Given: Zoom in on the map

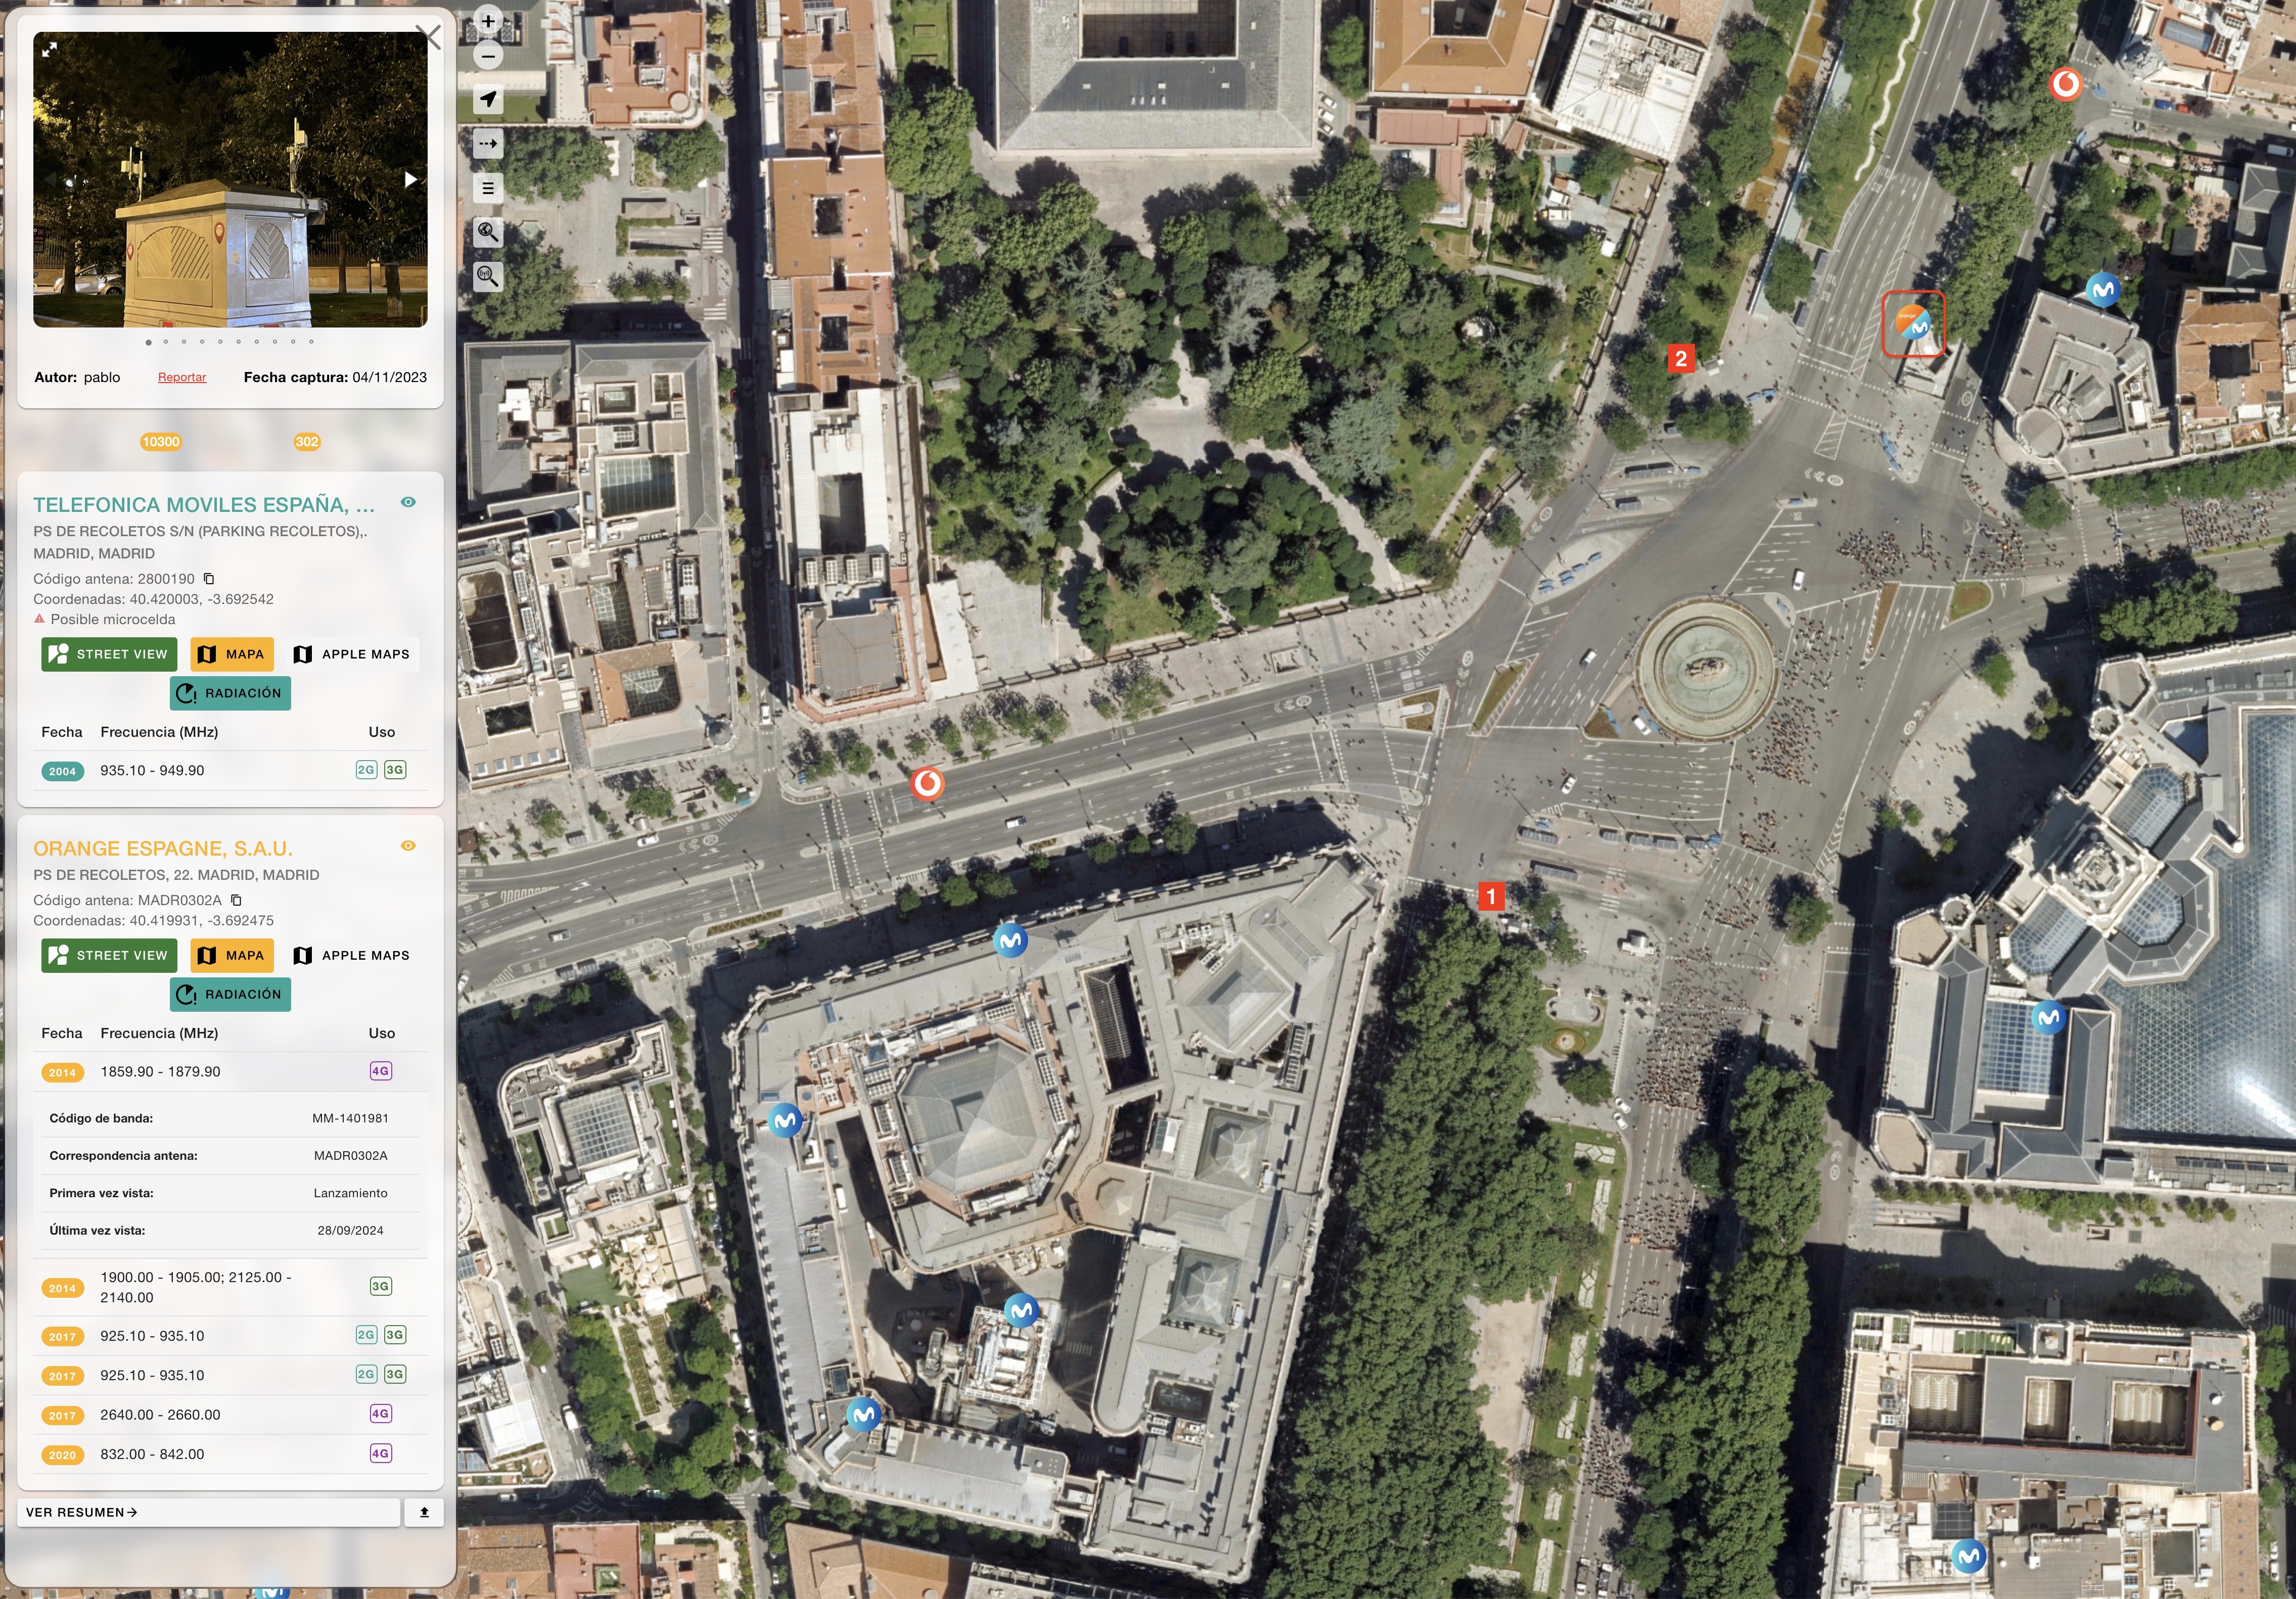Looking at the screenshot, I should (488, 20).
